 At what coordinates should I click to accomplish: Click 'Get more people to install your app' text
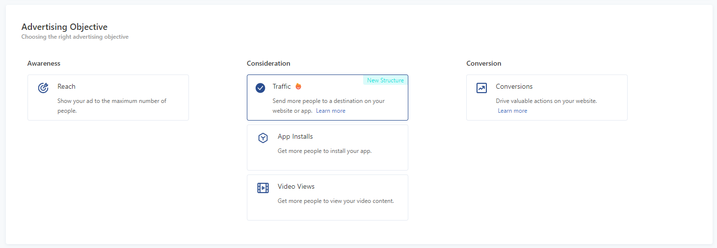(324, 151)
